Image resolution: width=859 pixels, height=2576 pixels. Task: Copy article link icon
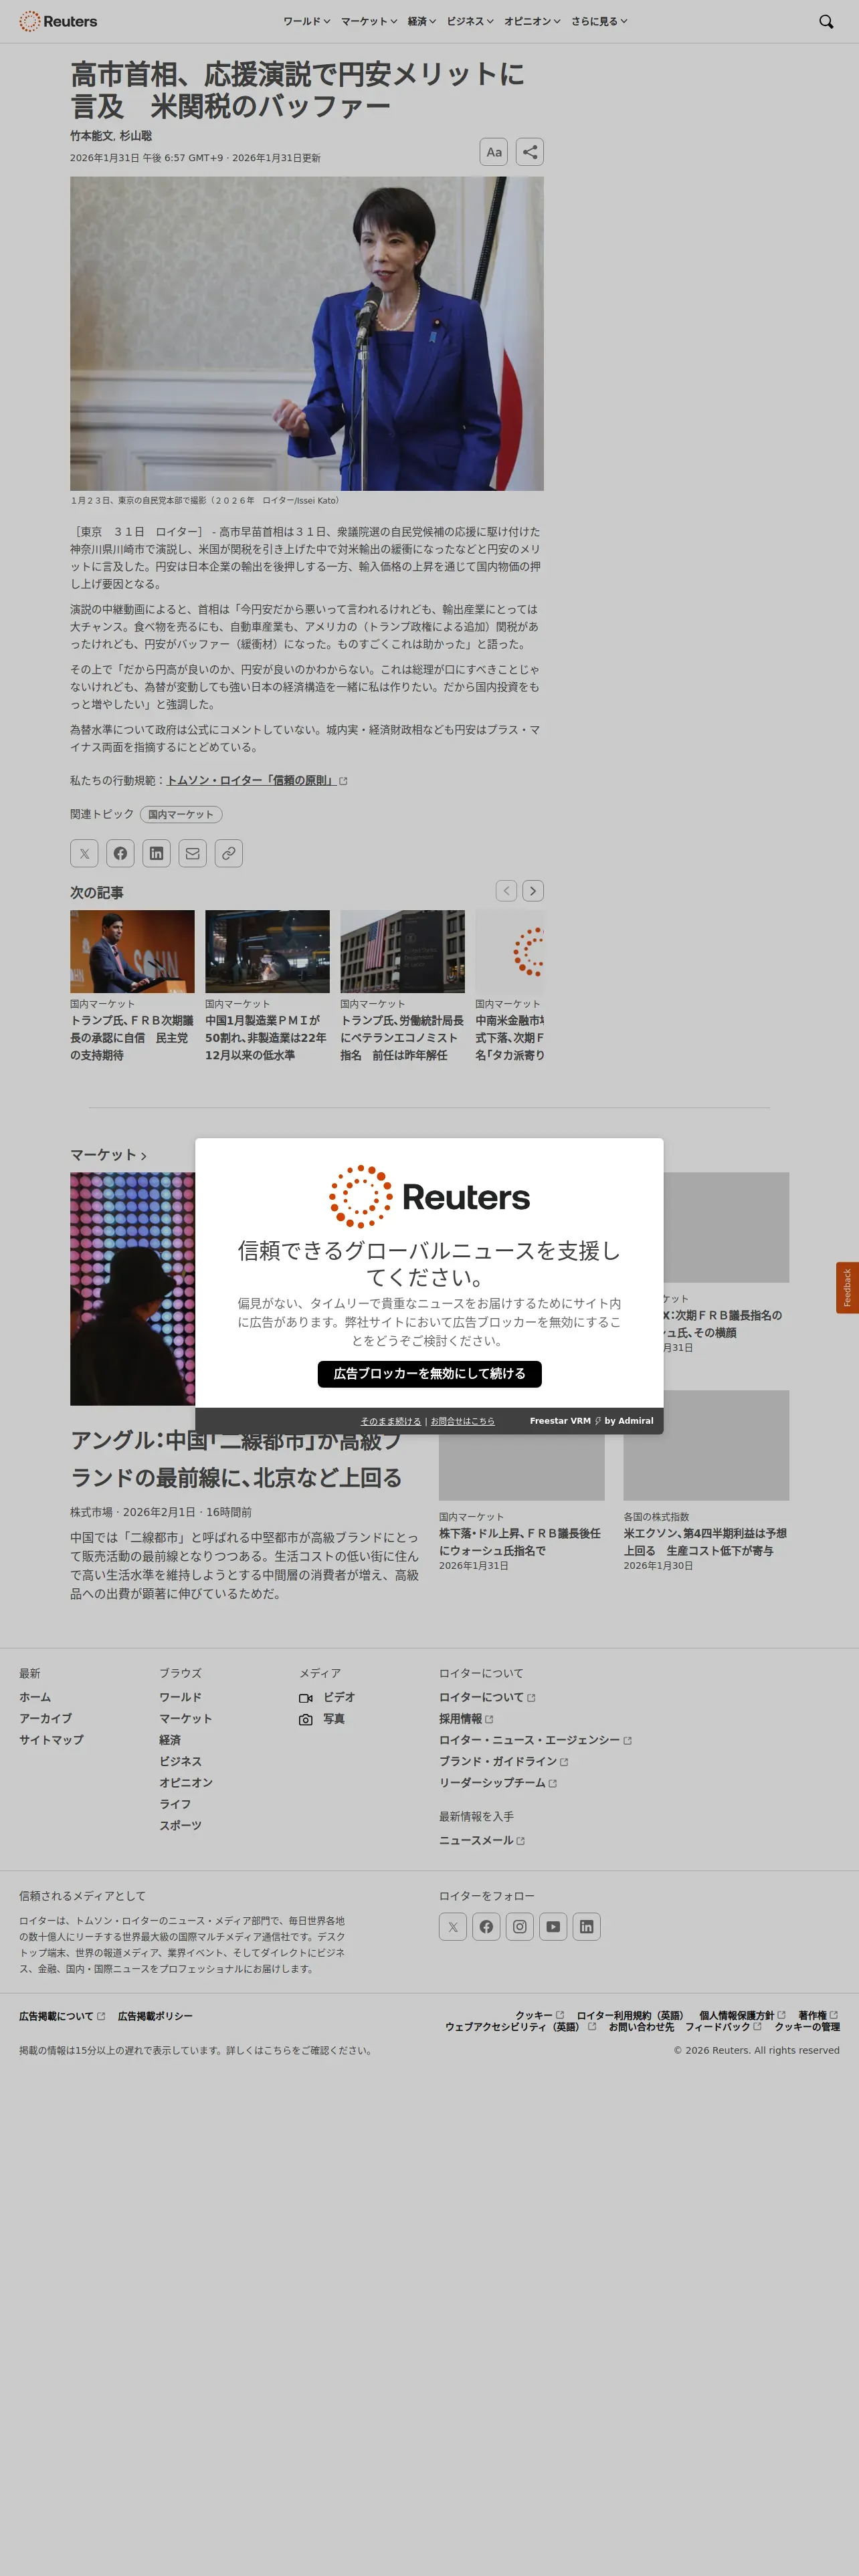229,853
